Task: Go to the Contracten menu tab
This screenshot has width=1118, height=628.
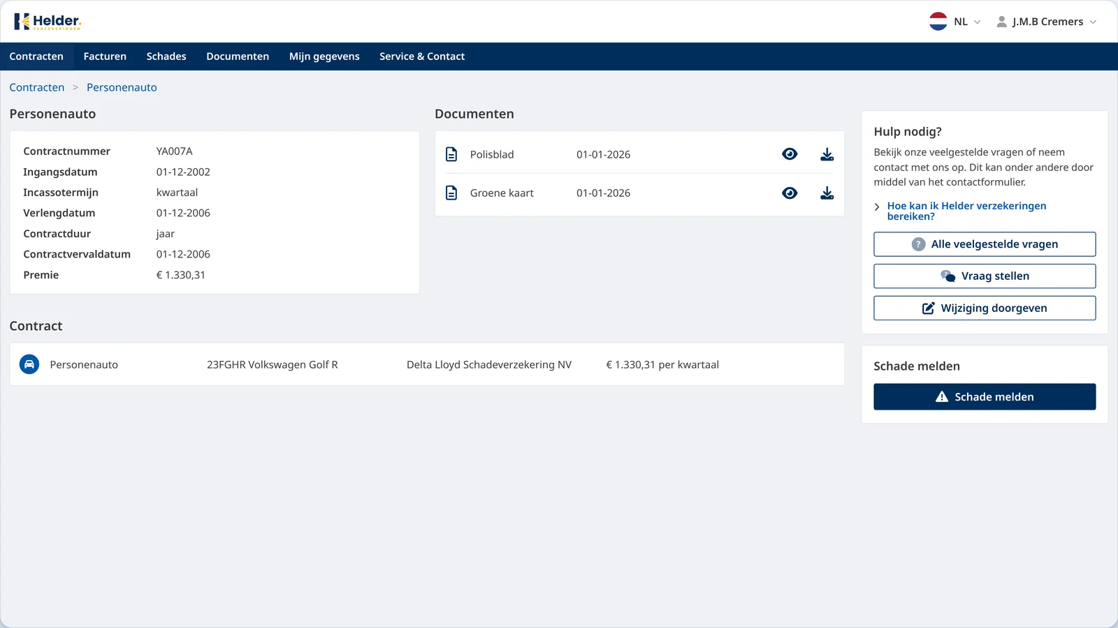Action: pyautogui.click(x=36, y=57)
